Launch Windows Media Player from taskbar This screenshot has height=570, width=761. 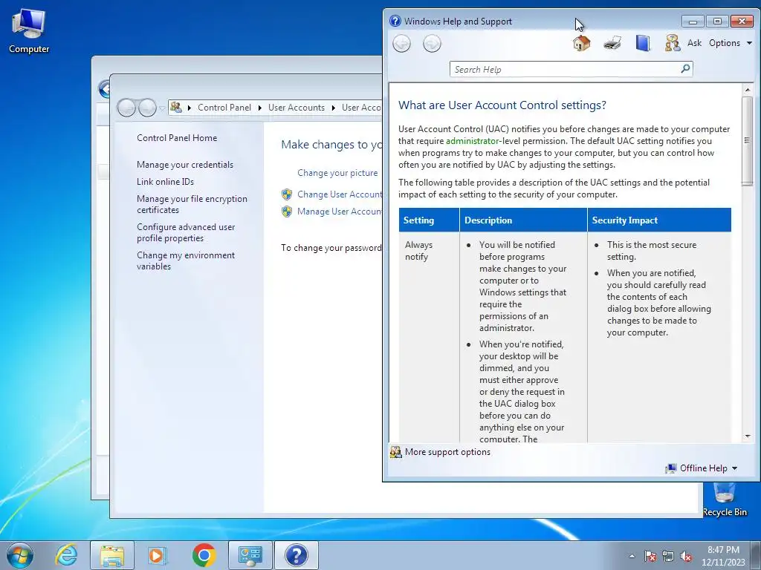[x=157, y=555]
